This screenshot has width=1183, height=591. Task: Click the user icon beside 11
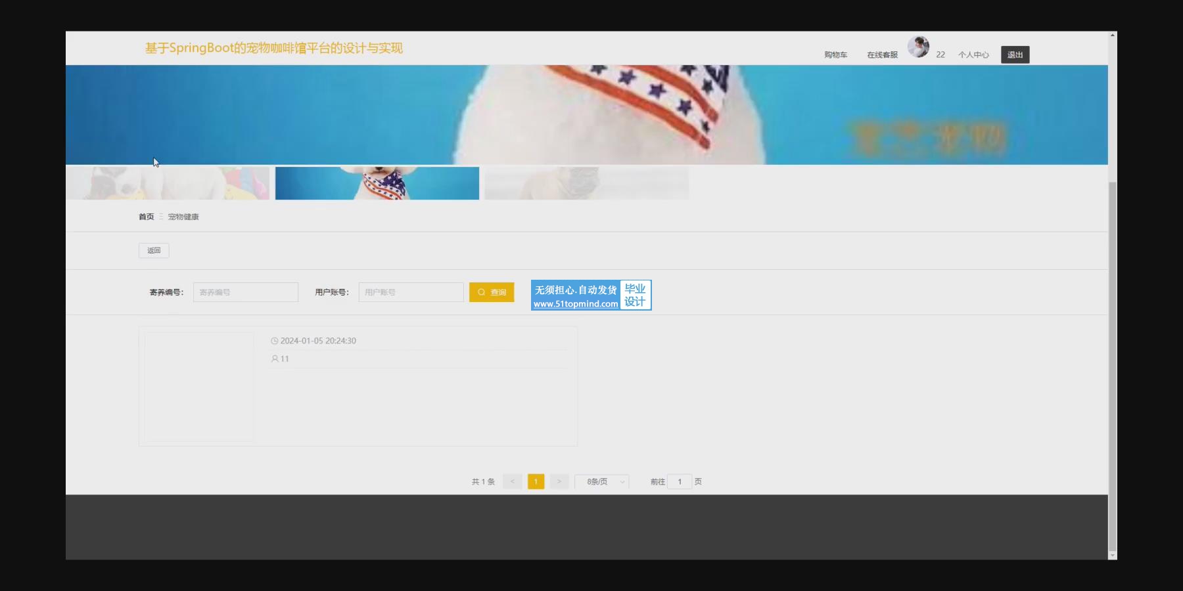[x=275, y=359]
